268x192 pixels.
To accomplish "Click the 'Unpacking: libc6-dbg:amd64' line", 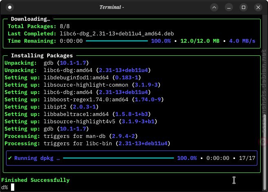I will point(78,70).
